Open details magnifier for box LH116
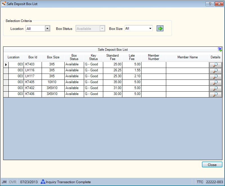The image size is (225, 186). tap(215, 71)
